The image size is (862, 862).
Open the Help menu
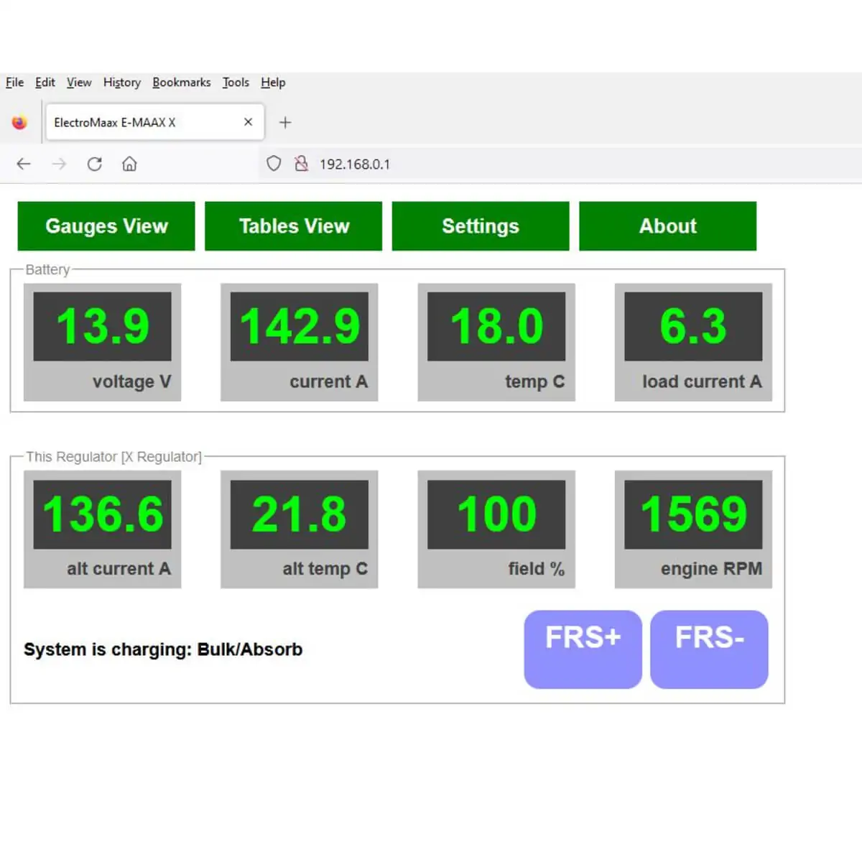tap(273, 83)
